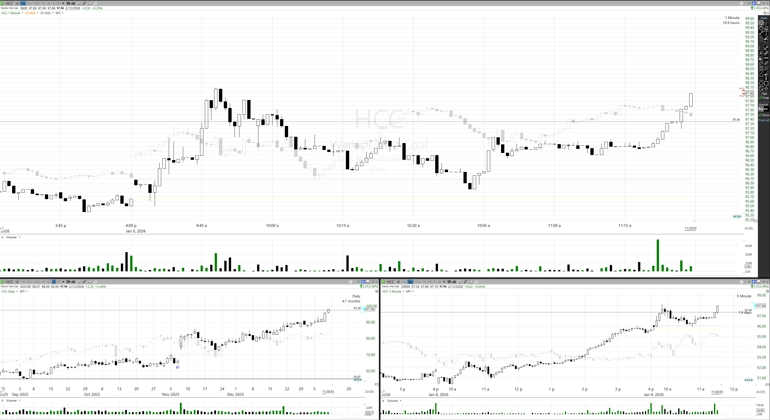Click the printer icon in top chart

(17, 4)
